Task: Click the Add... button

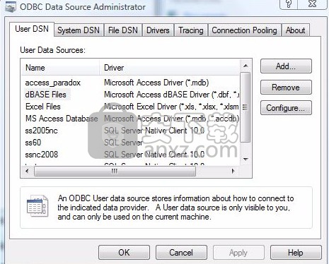Action: click(286, 66)
